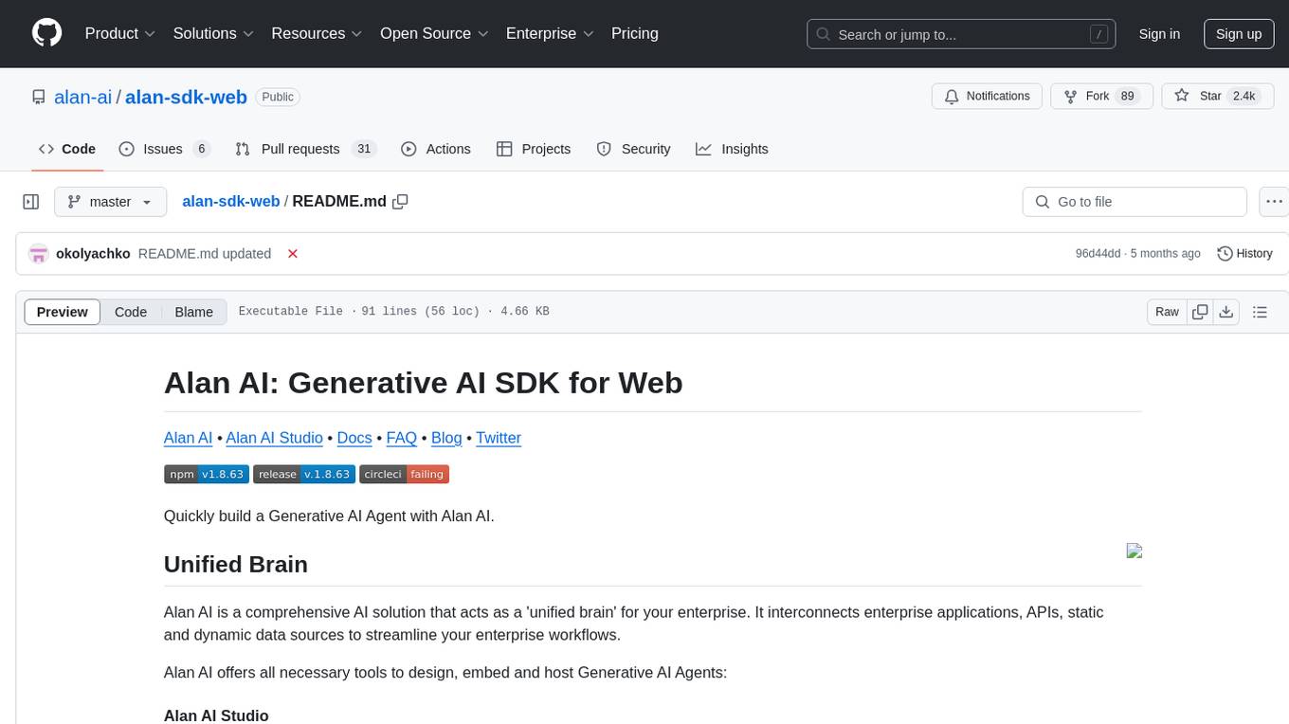1289x724 pixels.
Task: Open the Product menu
Action: point(120,33)
